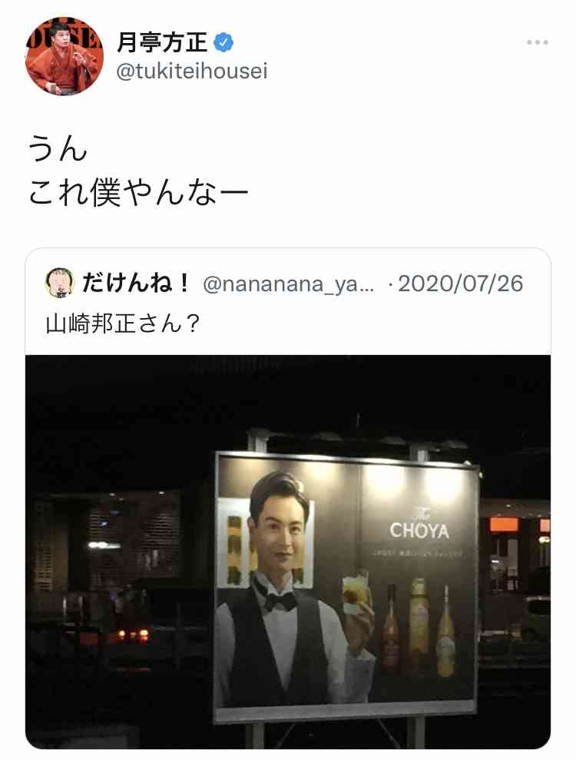Open the quoted tweet text 山崎邦正さん？

point(123,324)
